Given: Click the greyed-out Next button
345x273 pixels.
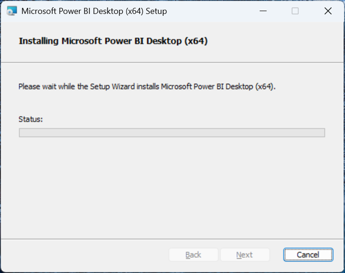Looking at the screenshot, I should (245, 255).
